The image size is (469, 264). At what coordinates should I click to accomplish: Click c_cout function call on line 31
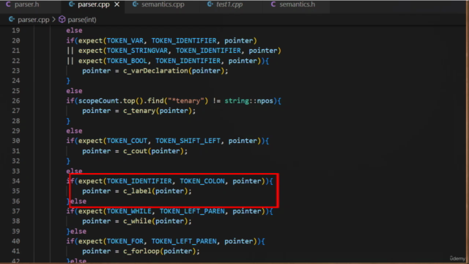(135, 151)
